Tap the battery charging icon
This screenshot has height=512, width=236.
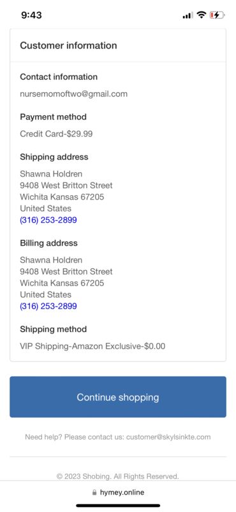click(217, 15)
